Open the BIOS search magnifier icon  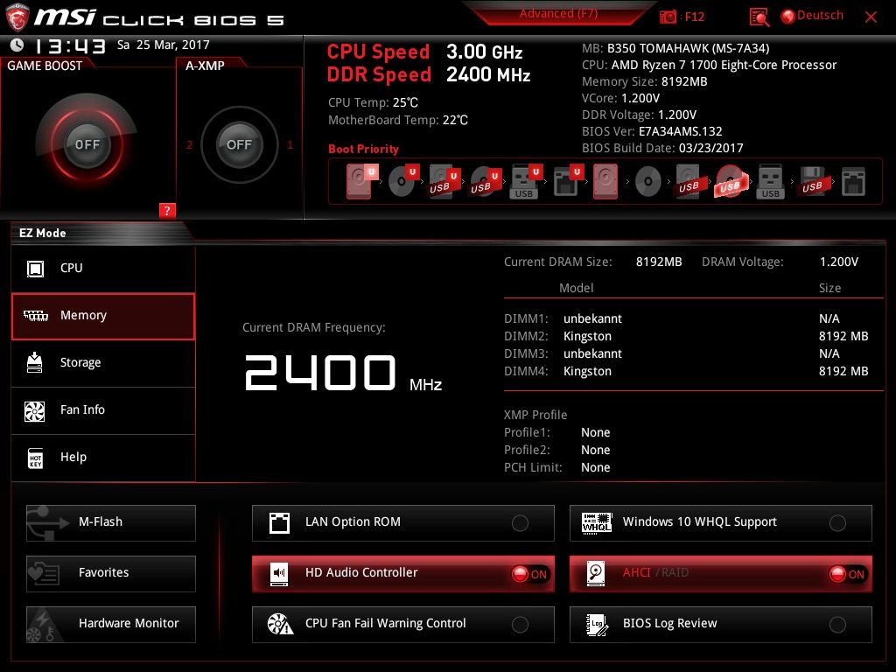tap(759, 17)
